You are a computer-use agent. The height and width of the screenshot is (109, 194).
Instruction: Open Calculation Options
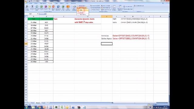tap(120, 8)
